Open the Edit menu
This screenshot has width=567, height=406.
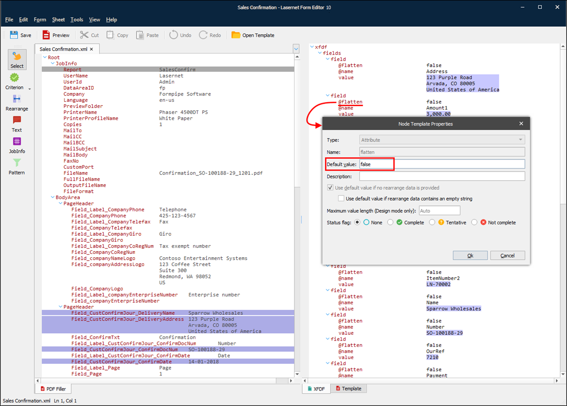[23, 19]
